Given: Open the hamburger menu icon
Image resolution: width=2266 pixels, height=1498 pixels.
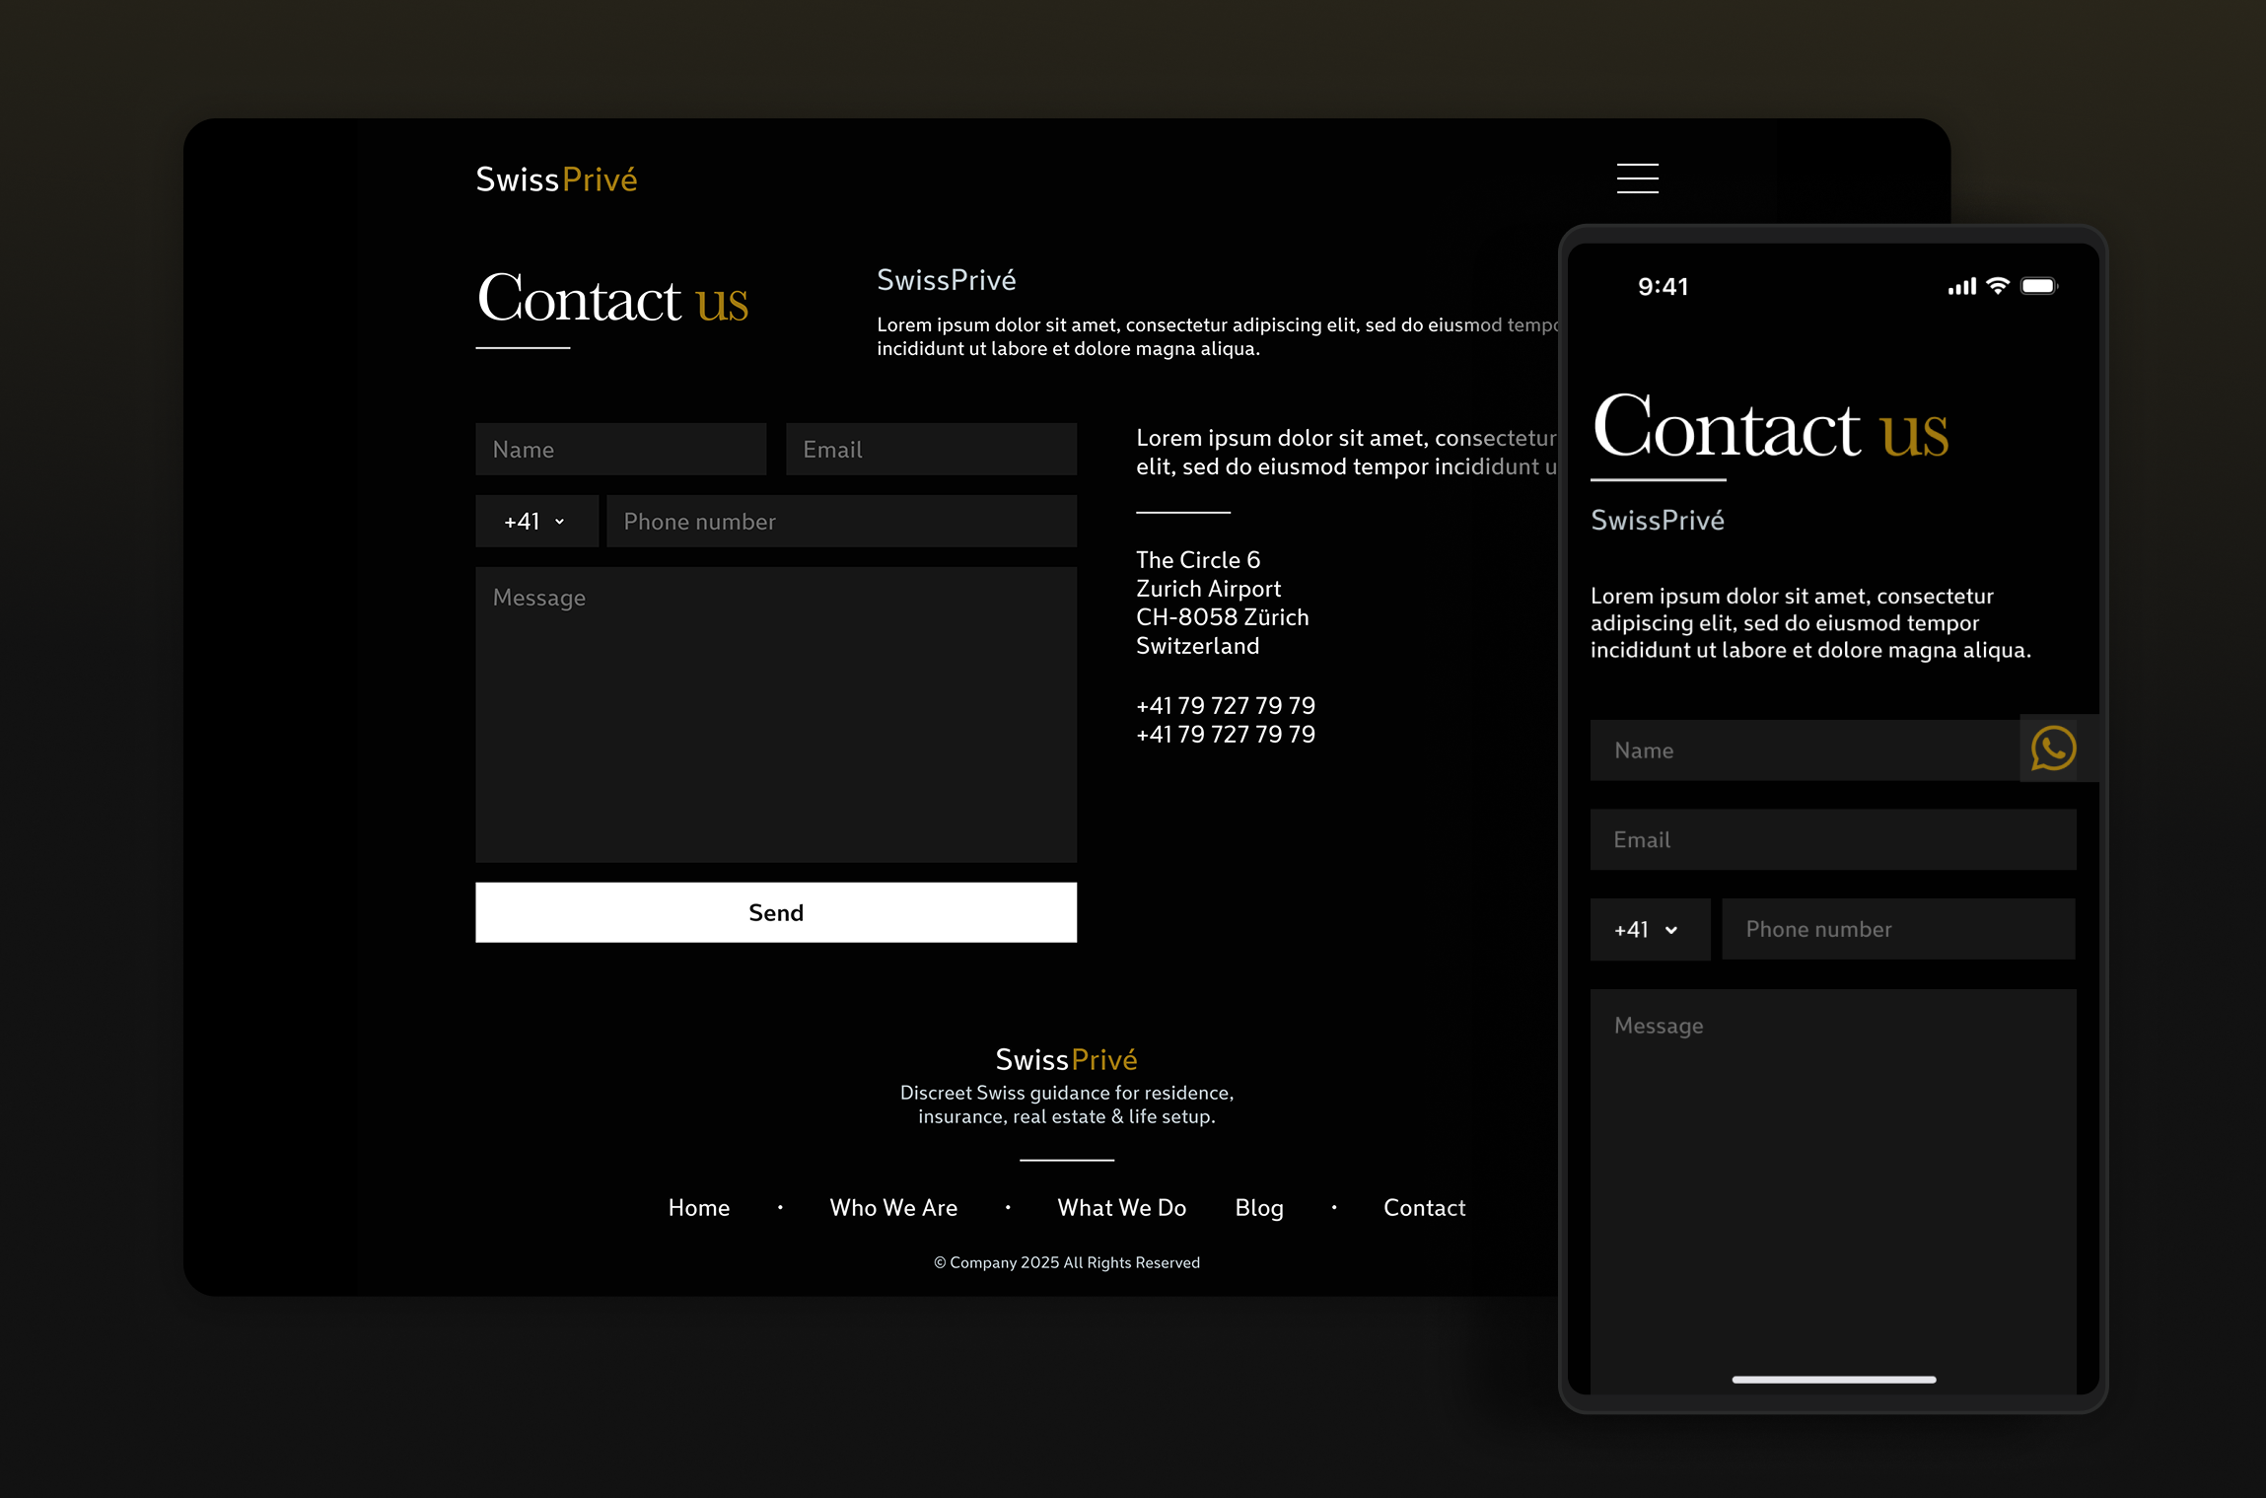Looking at the screenshot, I should coord(1637,178).
